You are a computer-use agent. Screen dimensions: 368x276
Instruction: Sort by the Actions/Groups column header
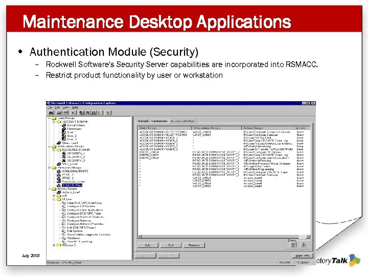(x=268, y=128)
